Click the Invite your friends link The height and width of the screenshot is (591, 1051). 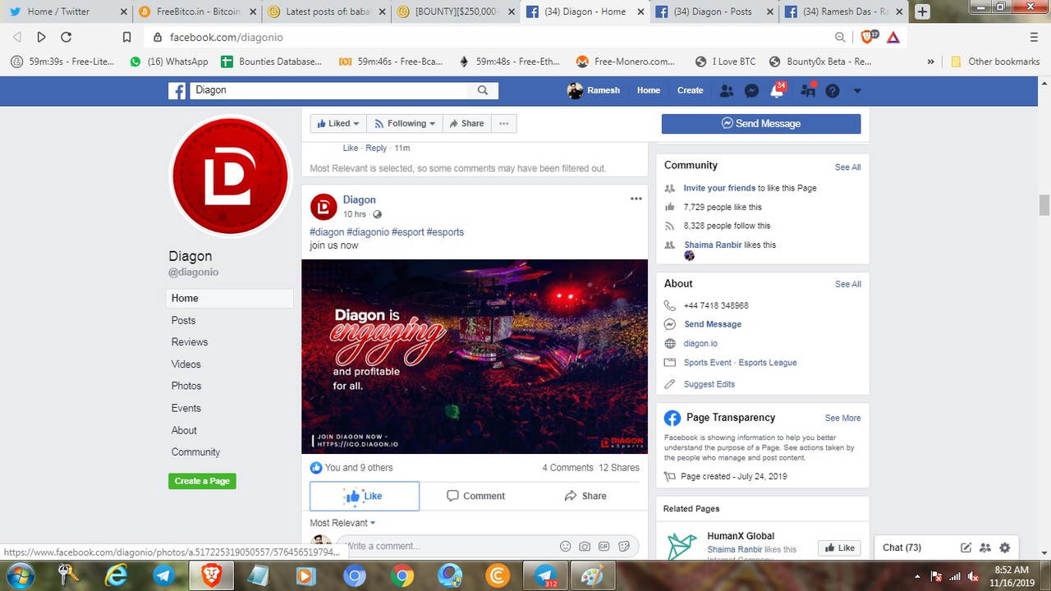[719, 188]
